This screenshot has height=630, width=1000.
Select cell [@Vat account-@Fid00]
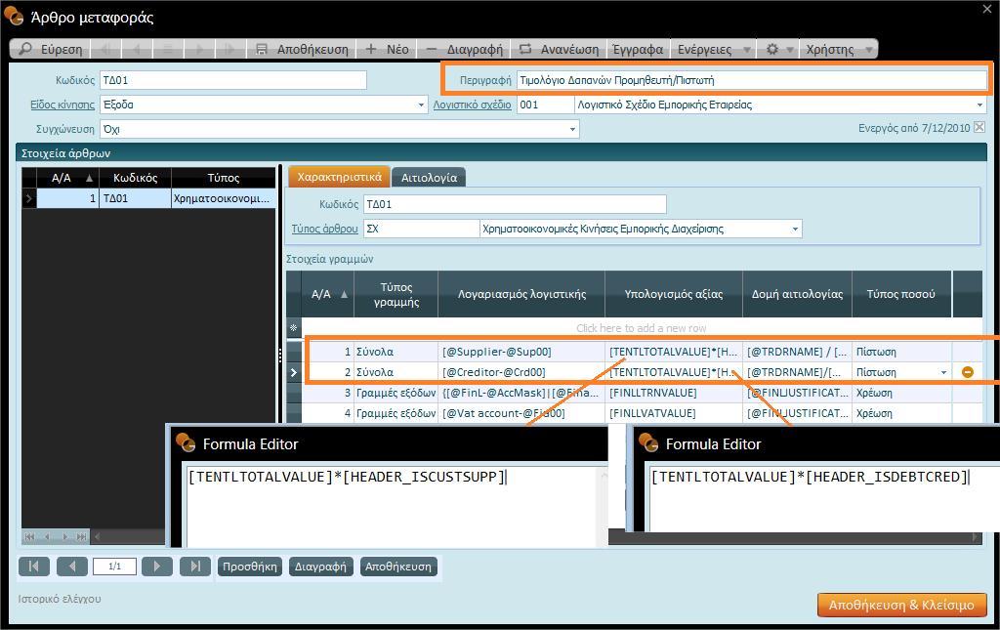coord(521,413)
